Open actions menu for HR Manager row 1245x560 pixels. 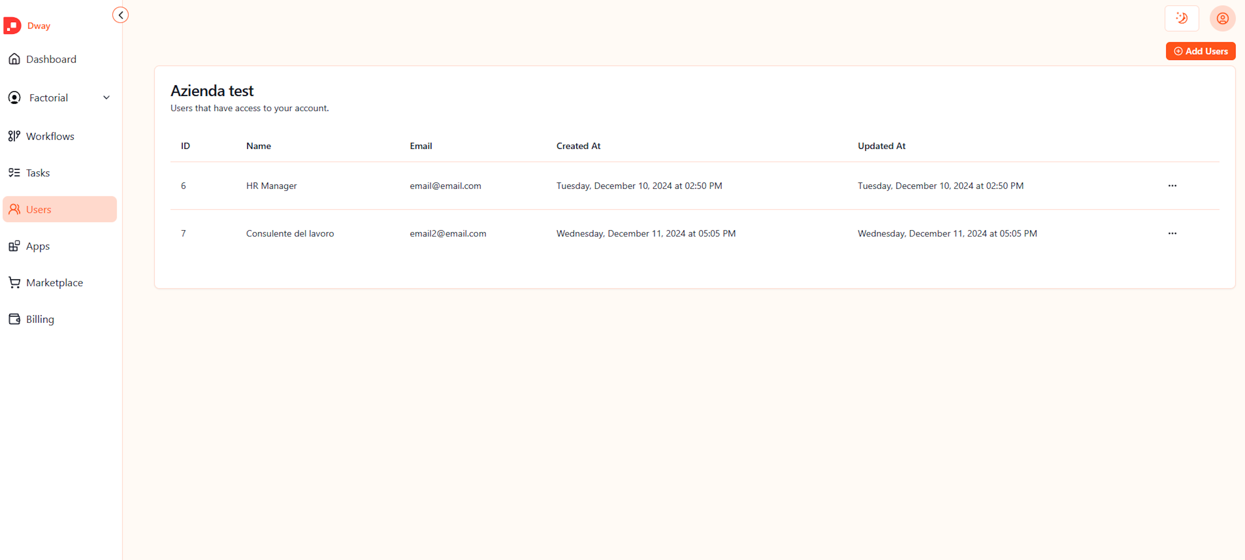[x=1172, y=185]
